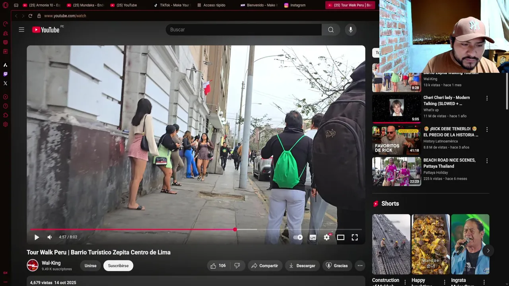The image size is (509, 286).
Task: Switch to the (25) YouTube tab
Action: pos(128,5)
